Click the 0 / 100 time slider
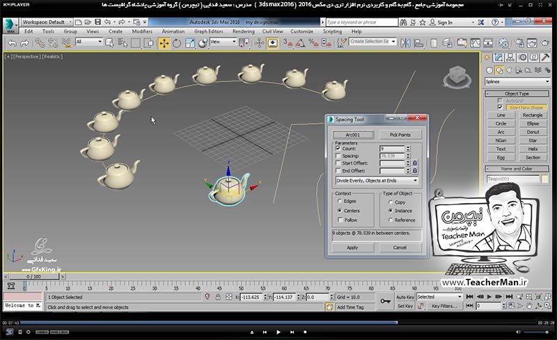 pyautogui.click(x=33, y=276)
